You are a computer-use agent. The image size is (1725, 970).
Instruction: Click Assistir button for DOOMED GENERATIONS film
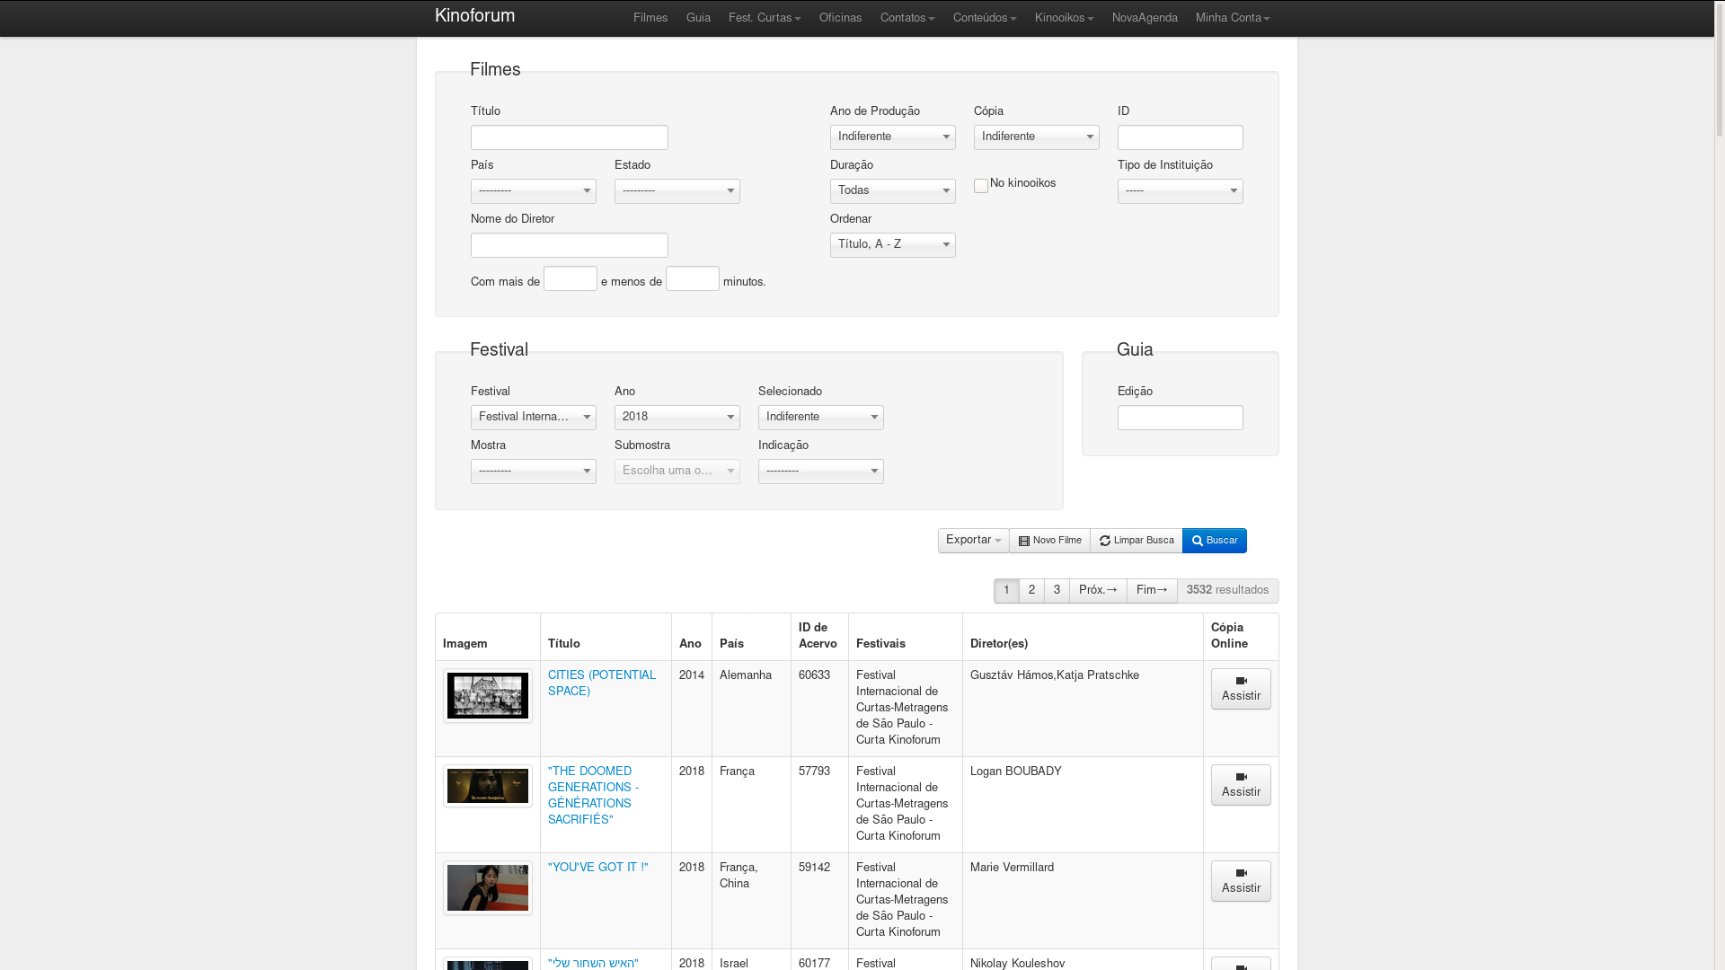click(x=1240, y=785)
